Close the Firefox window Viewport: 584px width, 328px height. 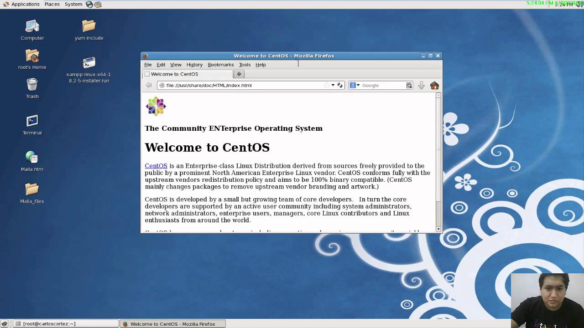[x=438, y=56]
